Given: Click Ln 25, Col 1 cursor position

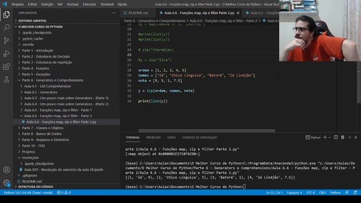Looking at the screenshot, I should [274, 193].
